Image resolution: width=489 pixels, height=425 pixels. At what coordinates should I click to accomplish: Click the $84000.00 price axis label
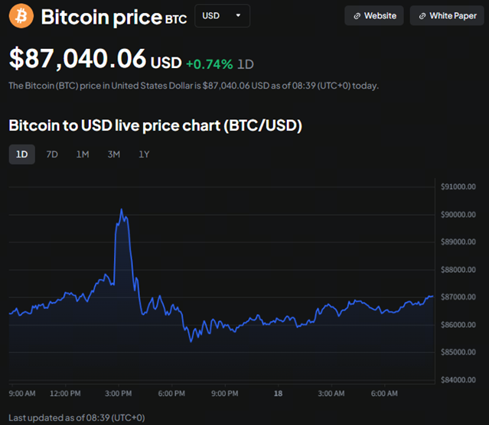tap(459, 380)
